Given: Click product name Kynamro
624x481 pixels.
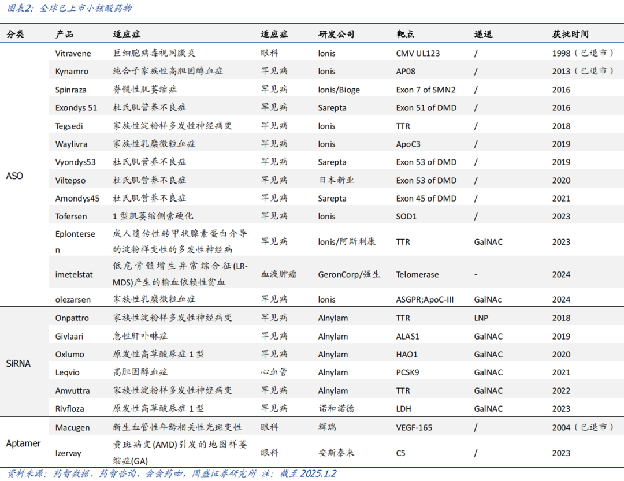Looking at the screenshot, I should point(72,72).
